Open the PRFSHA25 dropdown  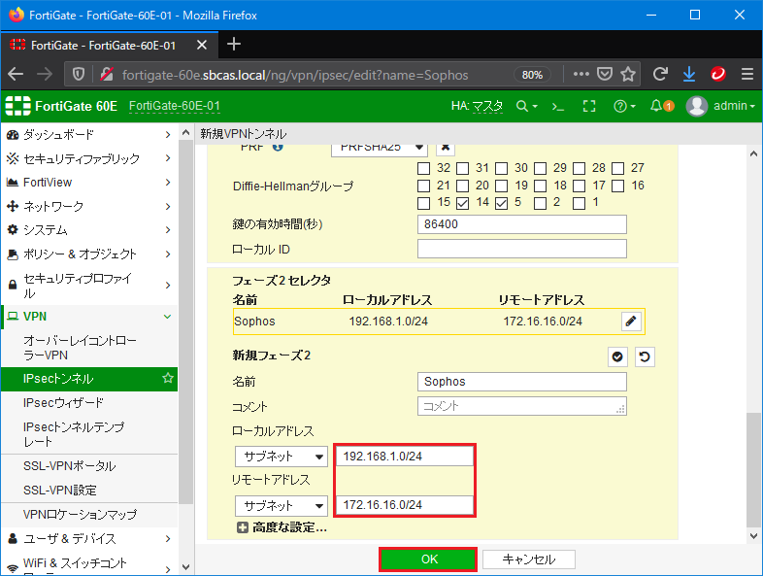click(x=380, y=149)
